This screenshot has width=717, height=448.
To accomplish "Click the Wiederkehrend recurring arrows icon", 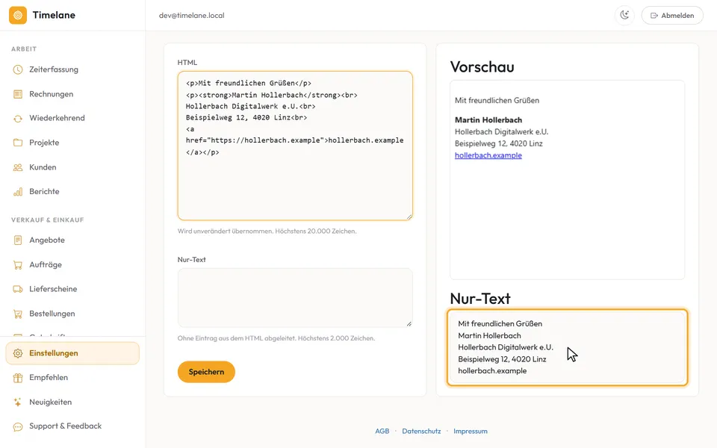I will 18,119.
